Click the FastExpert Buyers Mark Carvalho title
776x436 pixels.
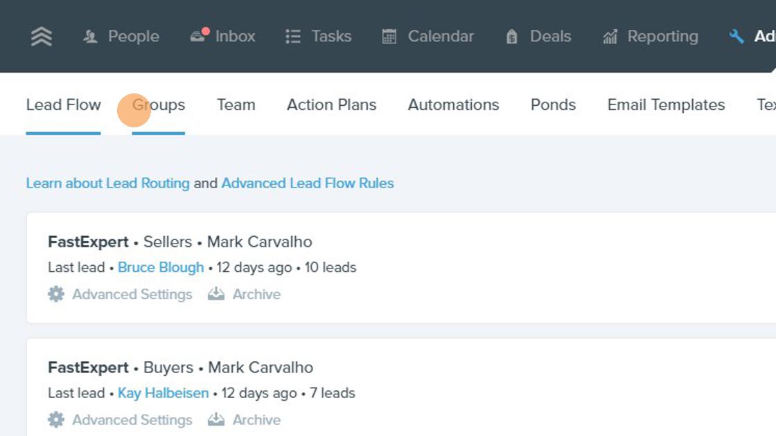181,367
